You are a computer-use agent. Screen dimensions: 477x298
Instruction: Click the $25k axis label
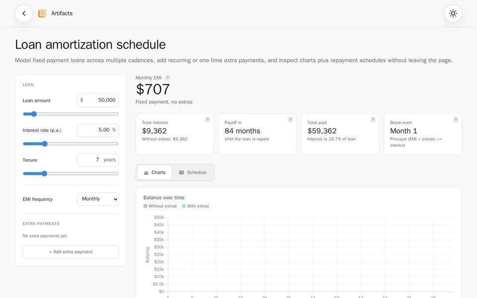tap(159, 254)
